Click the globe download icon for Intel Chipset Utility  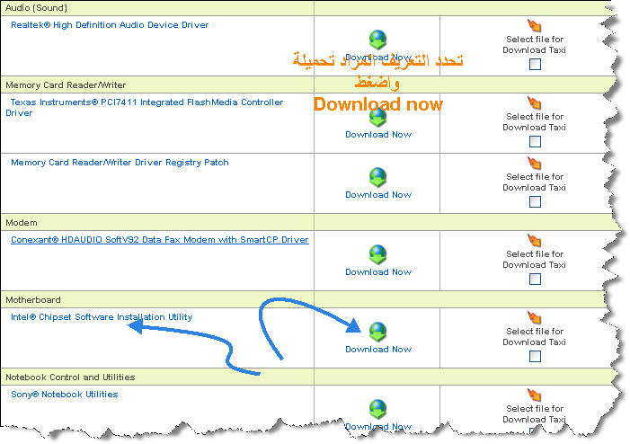[377, 332]
